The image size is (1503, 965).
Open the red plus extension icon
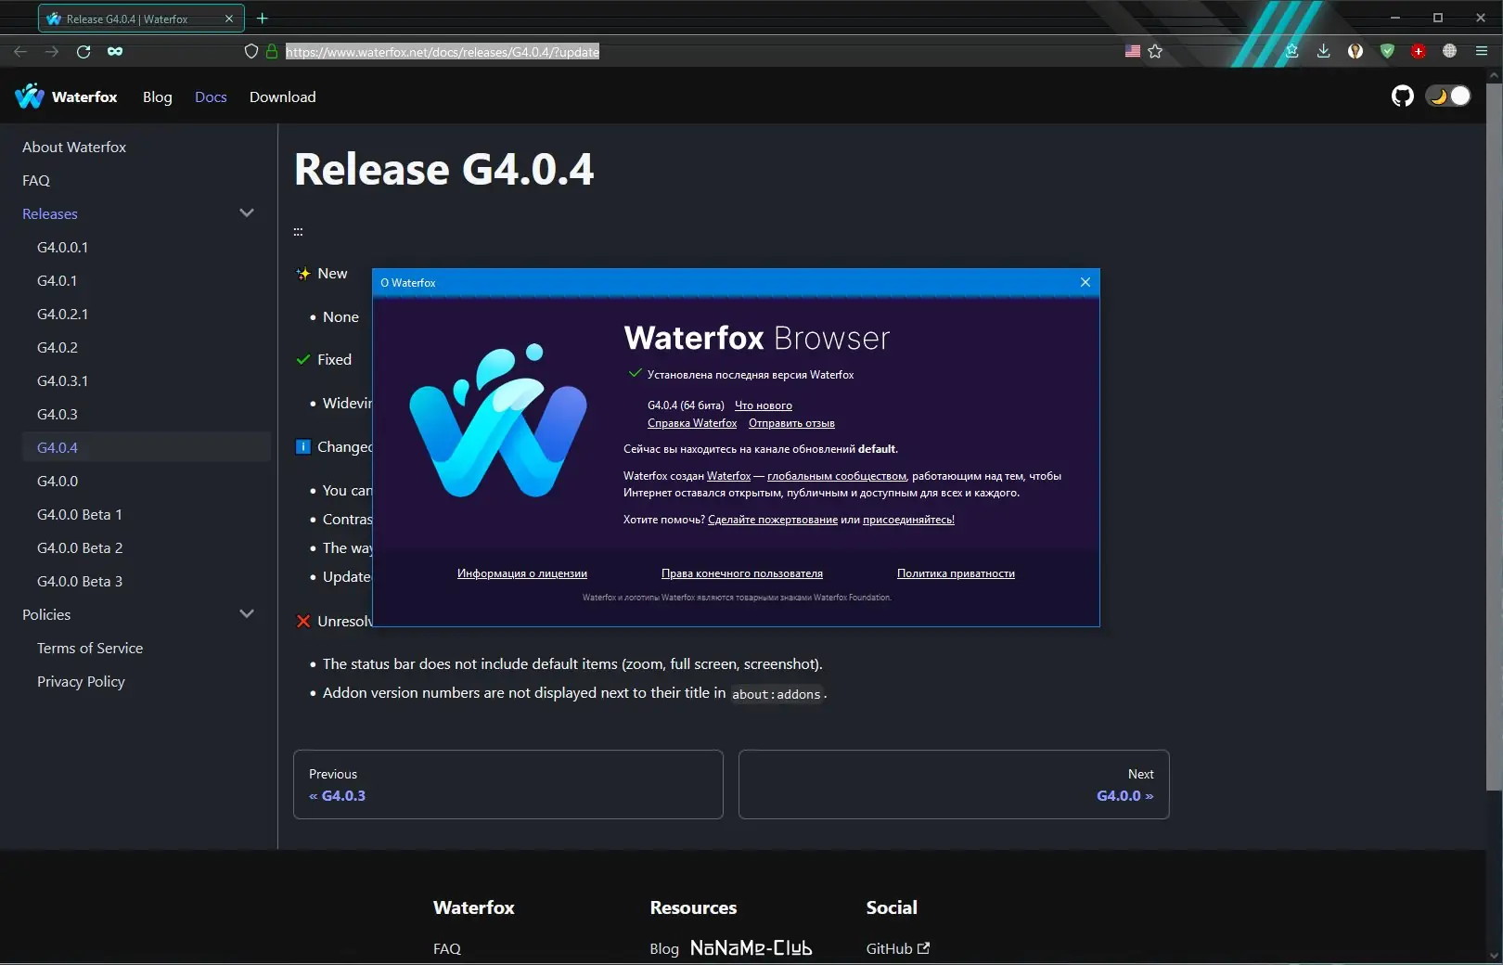coord(1419,51)
